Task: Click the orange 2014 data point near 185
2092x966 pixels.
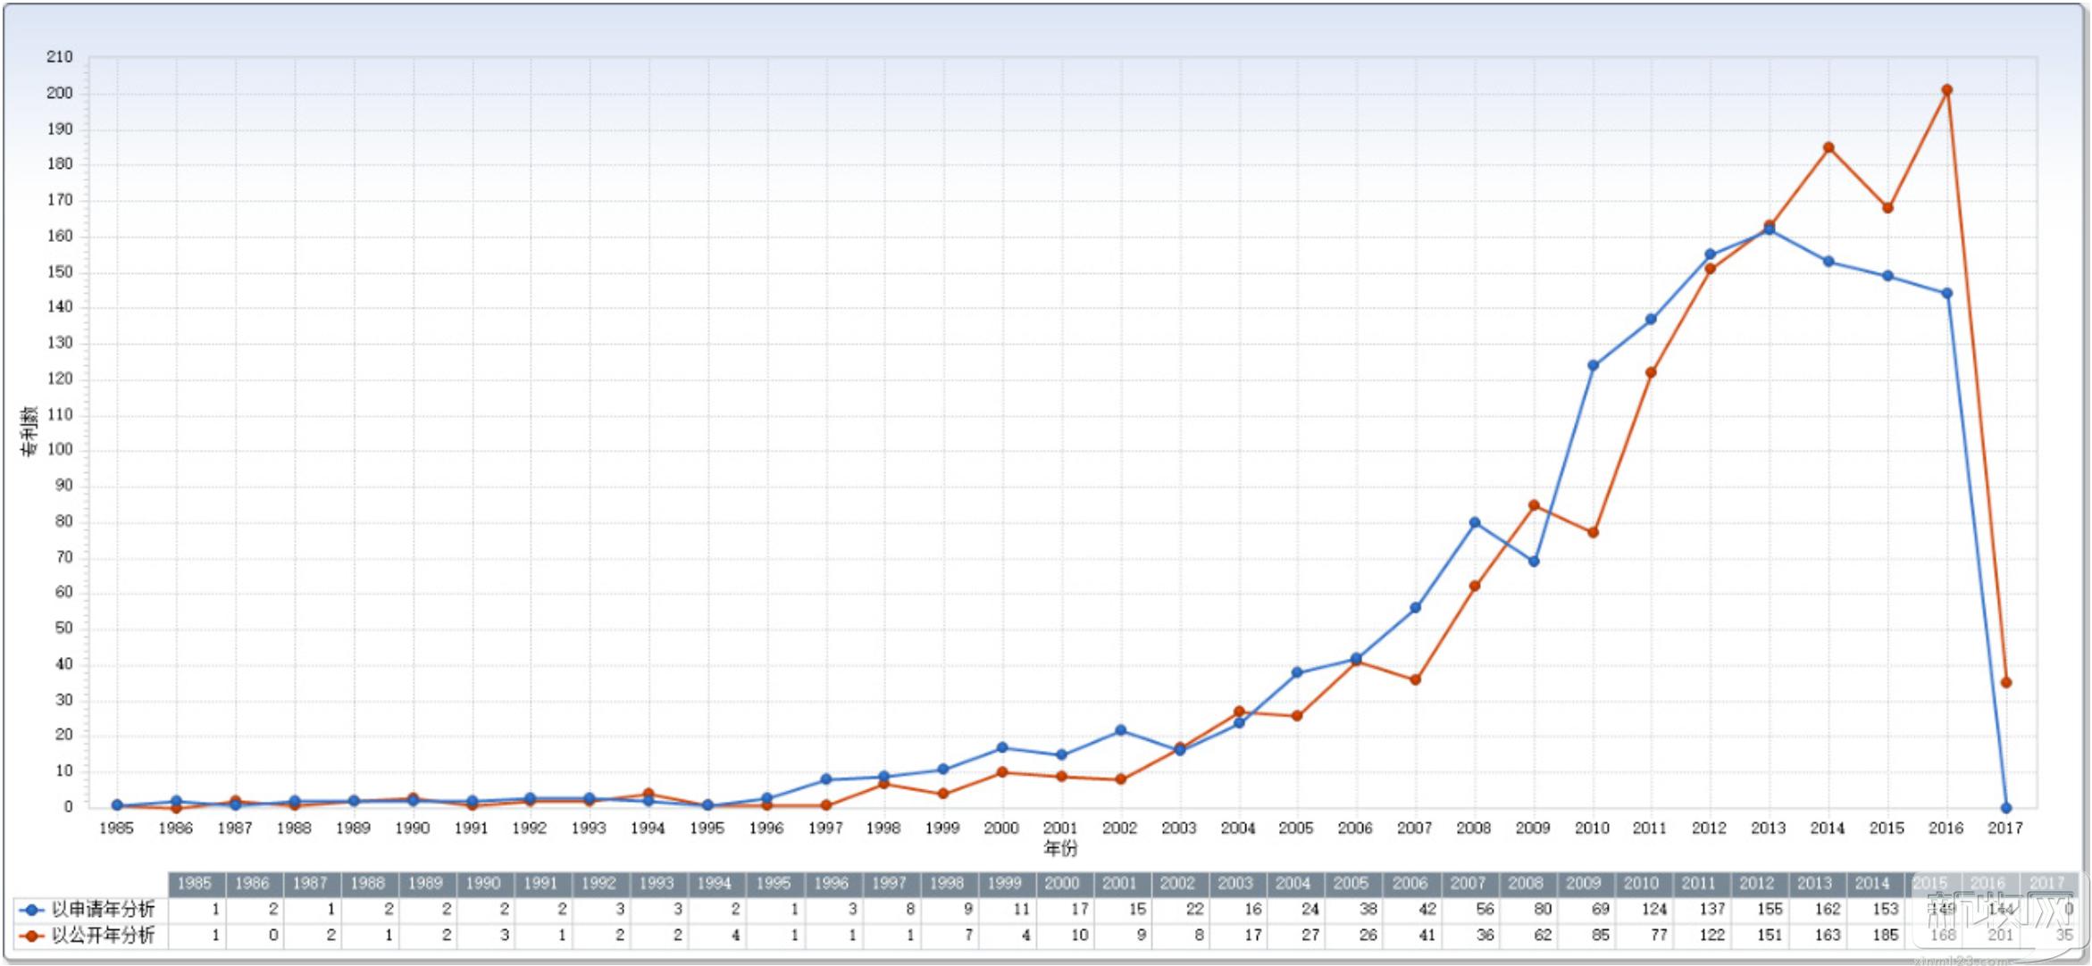Action: pos(1828,147)
